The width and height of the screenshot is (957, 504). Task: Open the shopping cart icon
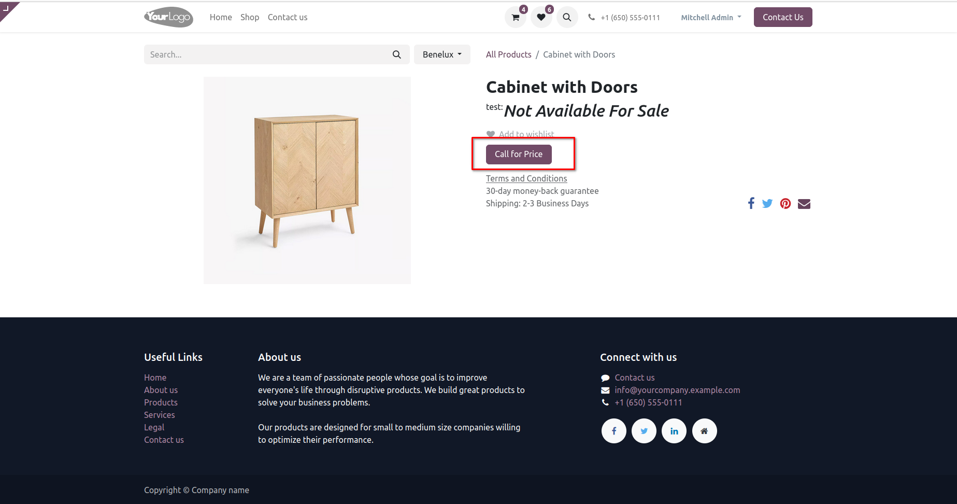coord(516,18)
